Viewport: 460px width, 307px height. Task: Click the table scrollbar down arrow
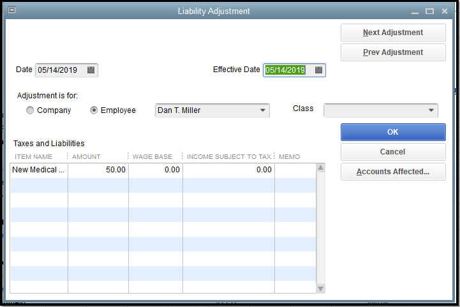321,288
